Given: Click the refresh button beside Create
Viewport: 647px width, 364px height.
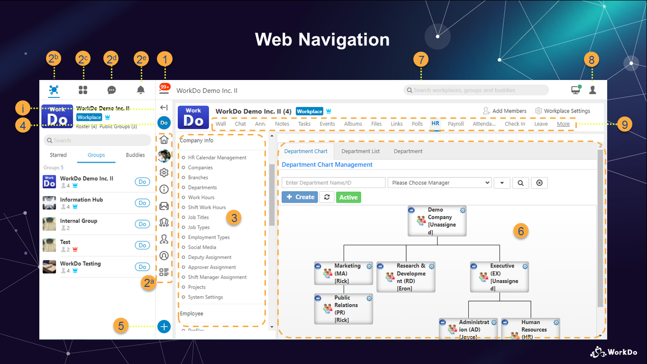Looking at the screenshot, I should (327, 197).
